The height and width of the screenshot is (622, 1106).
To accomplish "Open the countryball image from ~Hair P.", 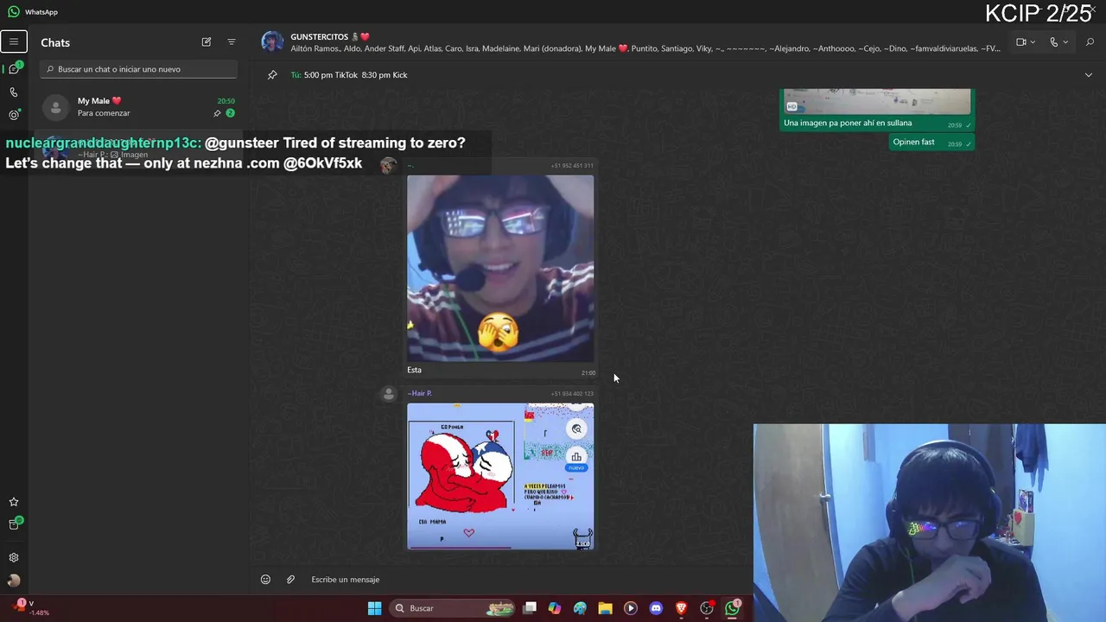I will [500, 476].
